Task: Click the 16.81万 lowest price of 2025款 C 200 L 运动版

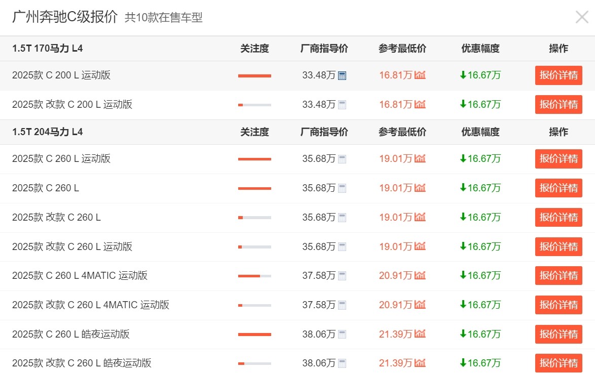Action: pyautogui.click(x=395, y=75)
